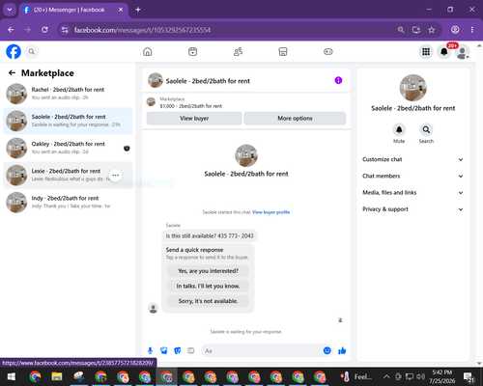This screenshot has height=386, width=483.
Task: Click the microphone voice clip icon
Action: click(150, 350)
